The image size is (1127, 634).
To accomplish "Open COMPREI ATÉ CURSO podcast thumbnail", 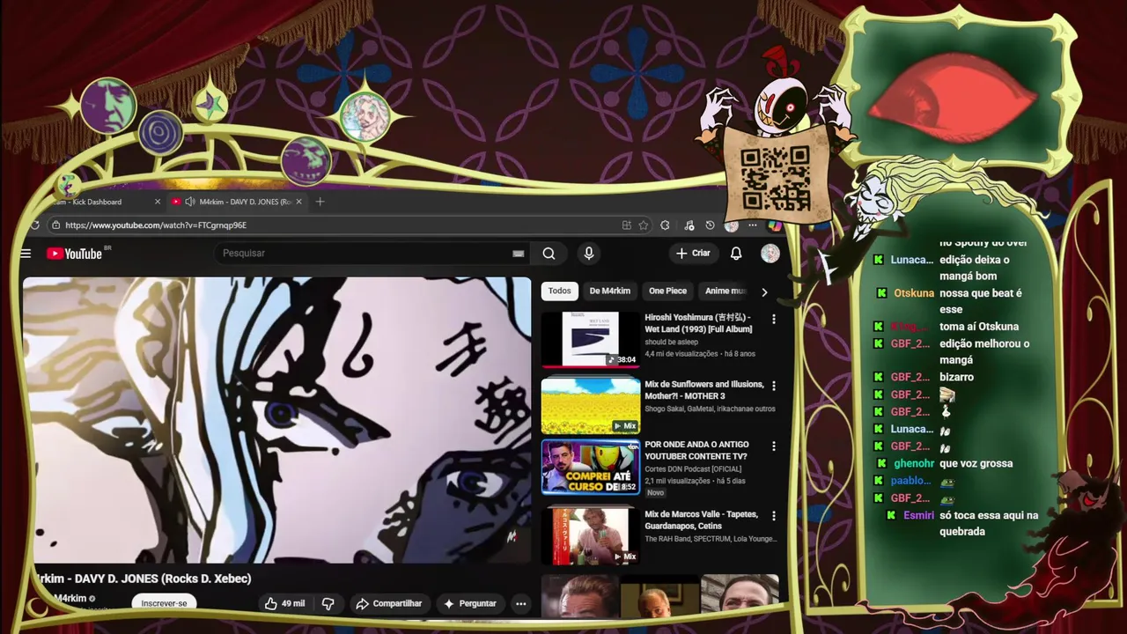I will 590,467.
